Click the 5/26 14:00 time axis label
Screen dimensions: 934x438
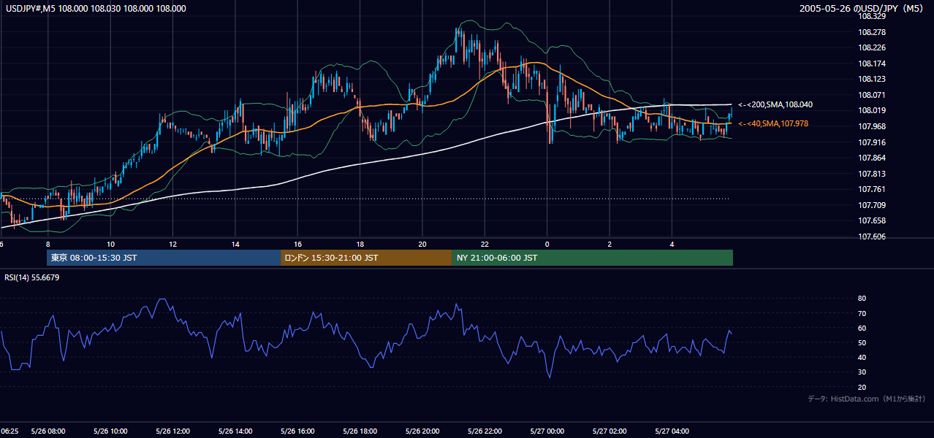235,431
